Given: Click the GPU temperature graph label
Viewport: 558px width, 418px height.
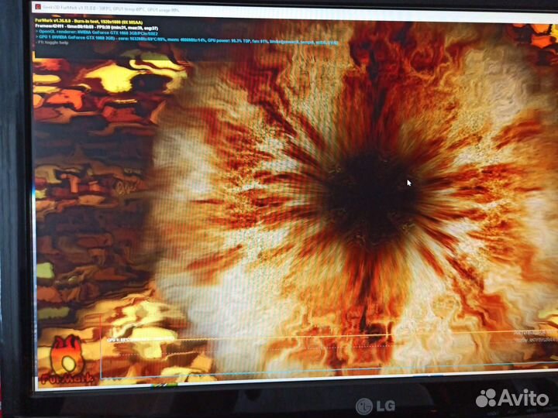Looking at the screenshot, I should coord(140,340).
